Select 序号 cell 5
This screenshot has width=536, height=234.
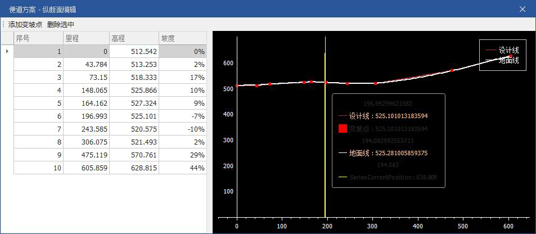[x=39, y=103]
